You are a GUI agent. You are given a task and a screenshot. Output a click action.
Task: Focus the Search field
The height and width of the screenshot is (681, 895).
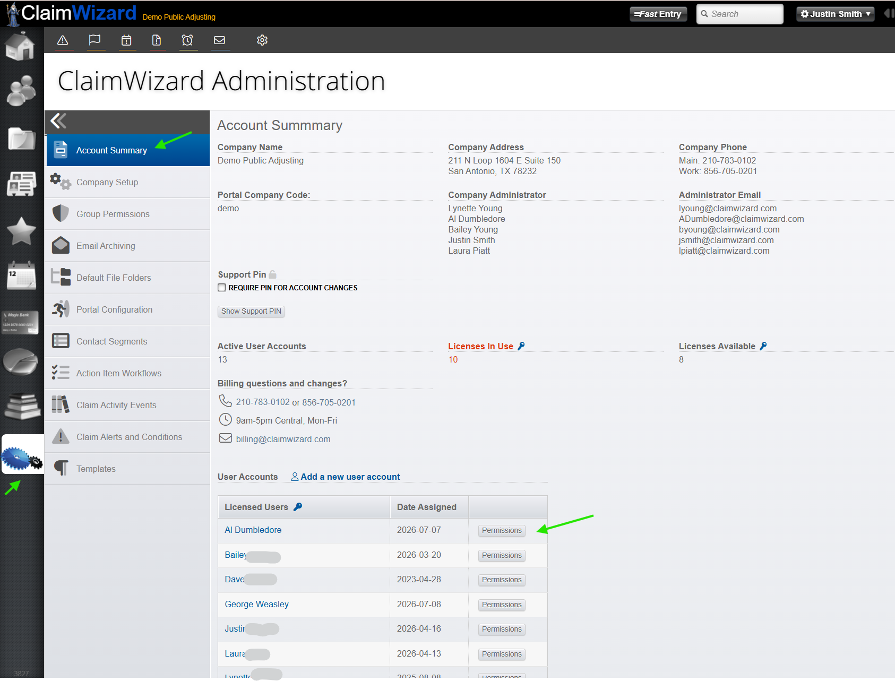click(739, 14)
